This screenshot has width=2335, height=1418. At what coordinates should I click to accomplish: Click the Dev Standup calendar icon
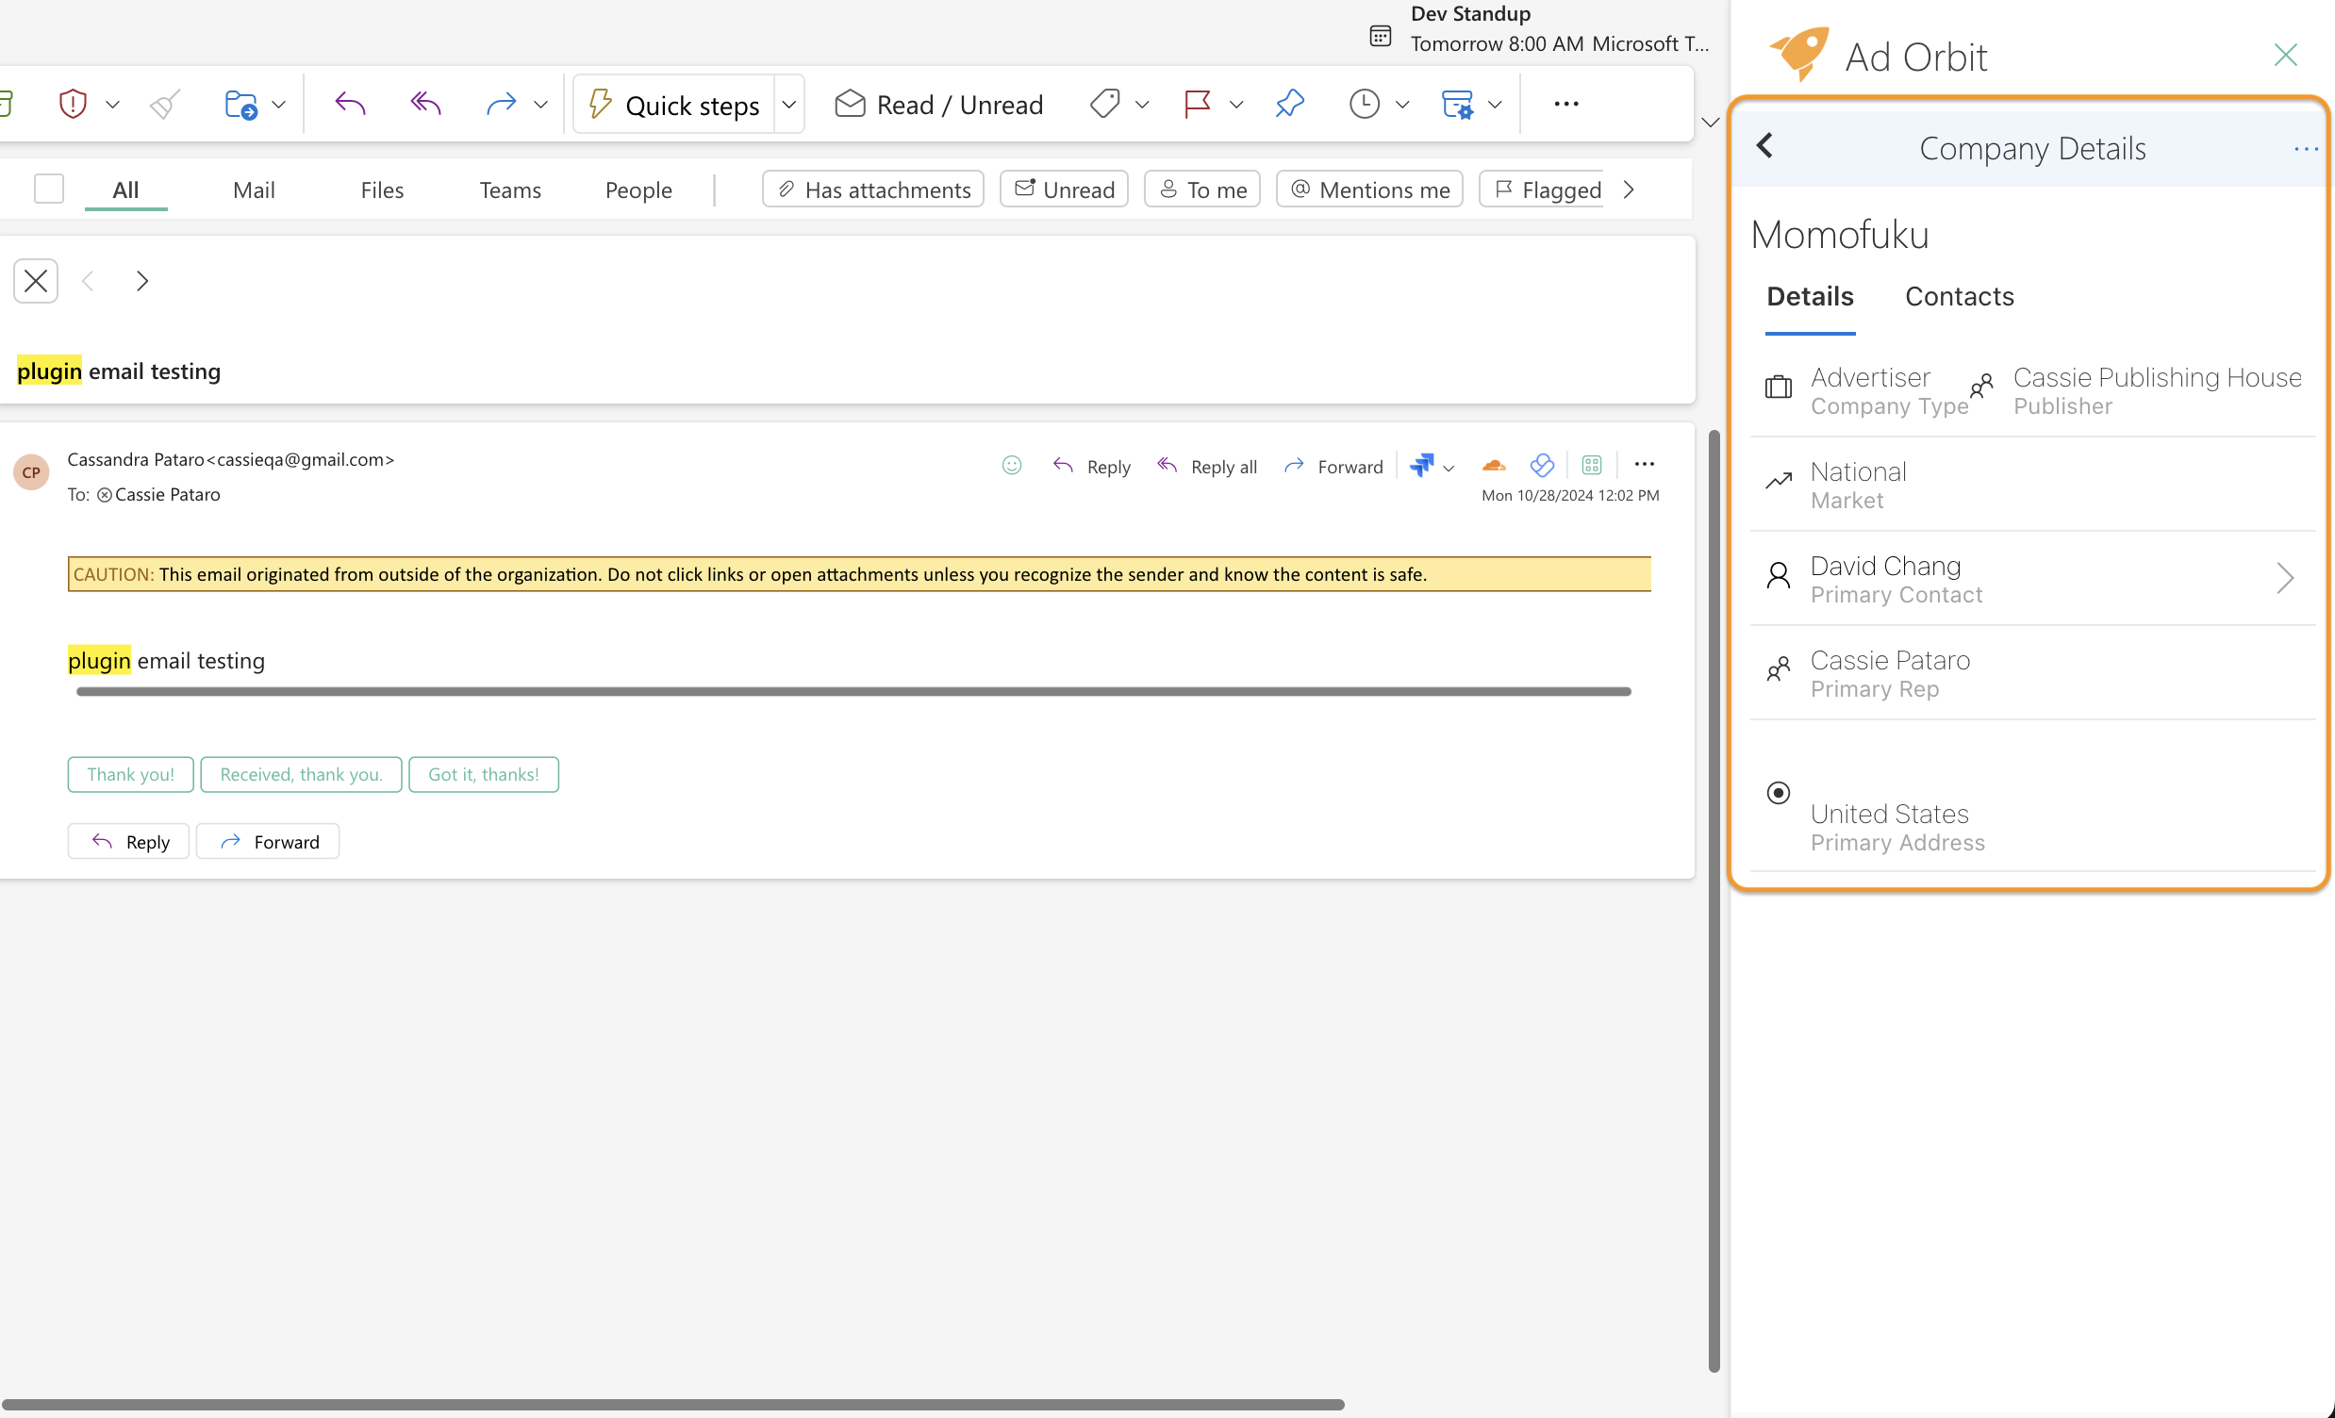1381,36
